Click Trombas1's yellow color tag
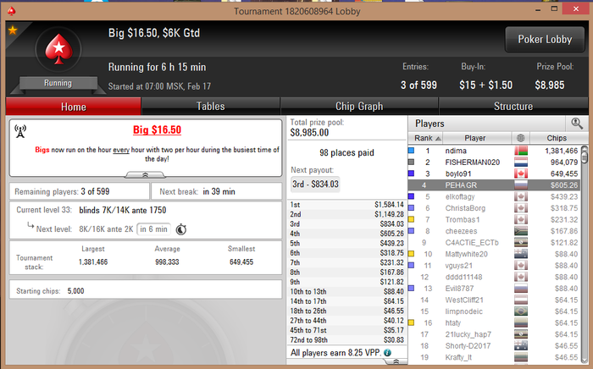Screen dimensions: 593x369 coord(411,219)
